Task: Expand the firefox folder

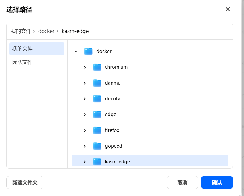Action: click(85, 130)
